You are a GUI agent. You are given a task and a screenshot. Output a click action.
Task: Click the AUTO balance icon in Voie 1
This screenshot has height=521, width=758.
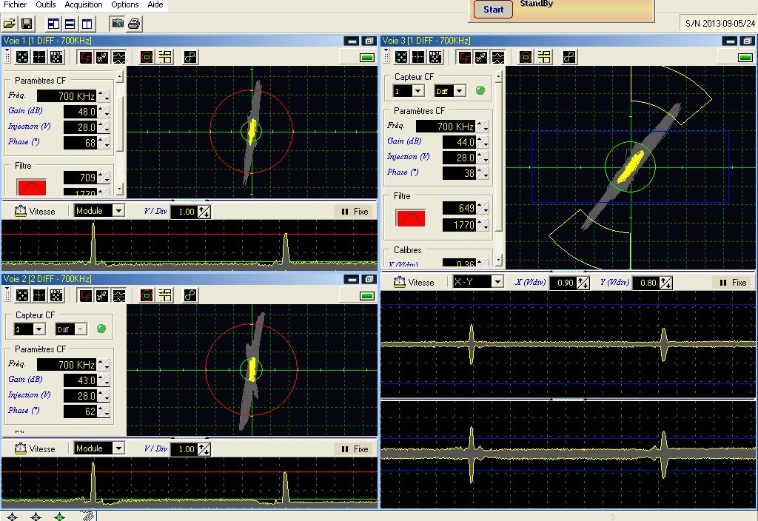tap(56, 57)
